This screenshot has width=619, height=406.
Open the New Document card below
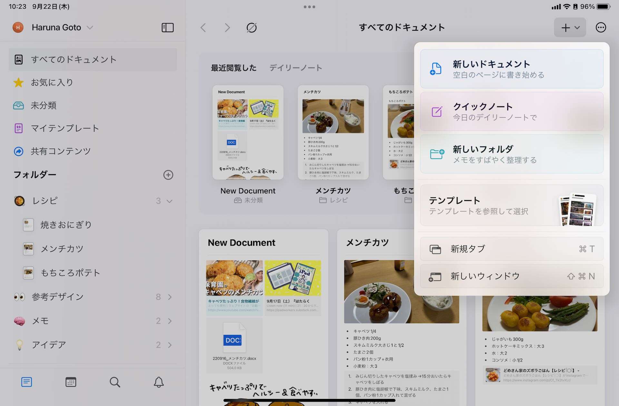tap(263, 317)
